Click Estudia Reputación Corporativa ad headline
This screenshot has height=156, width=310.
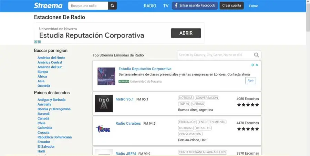pyautogui.click(x=145, y=69)
